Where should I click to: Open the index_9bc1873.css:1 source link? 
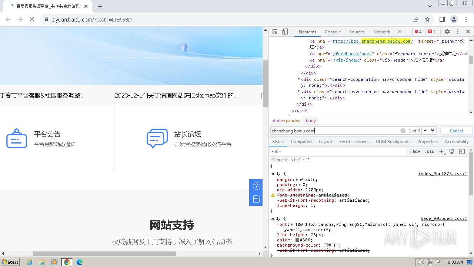click(x=443, y=174)
